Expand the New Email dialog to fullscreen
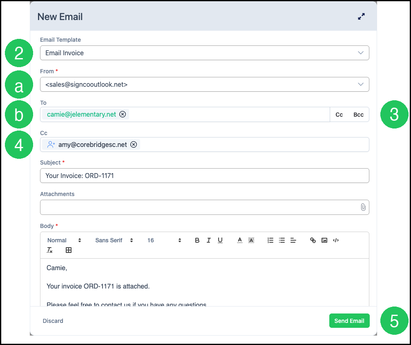 [361, 16]
